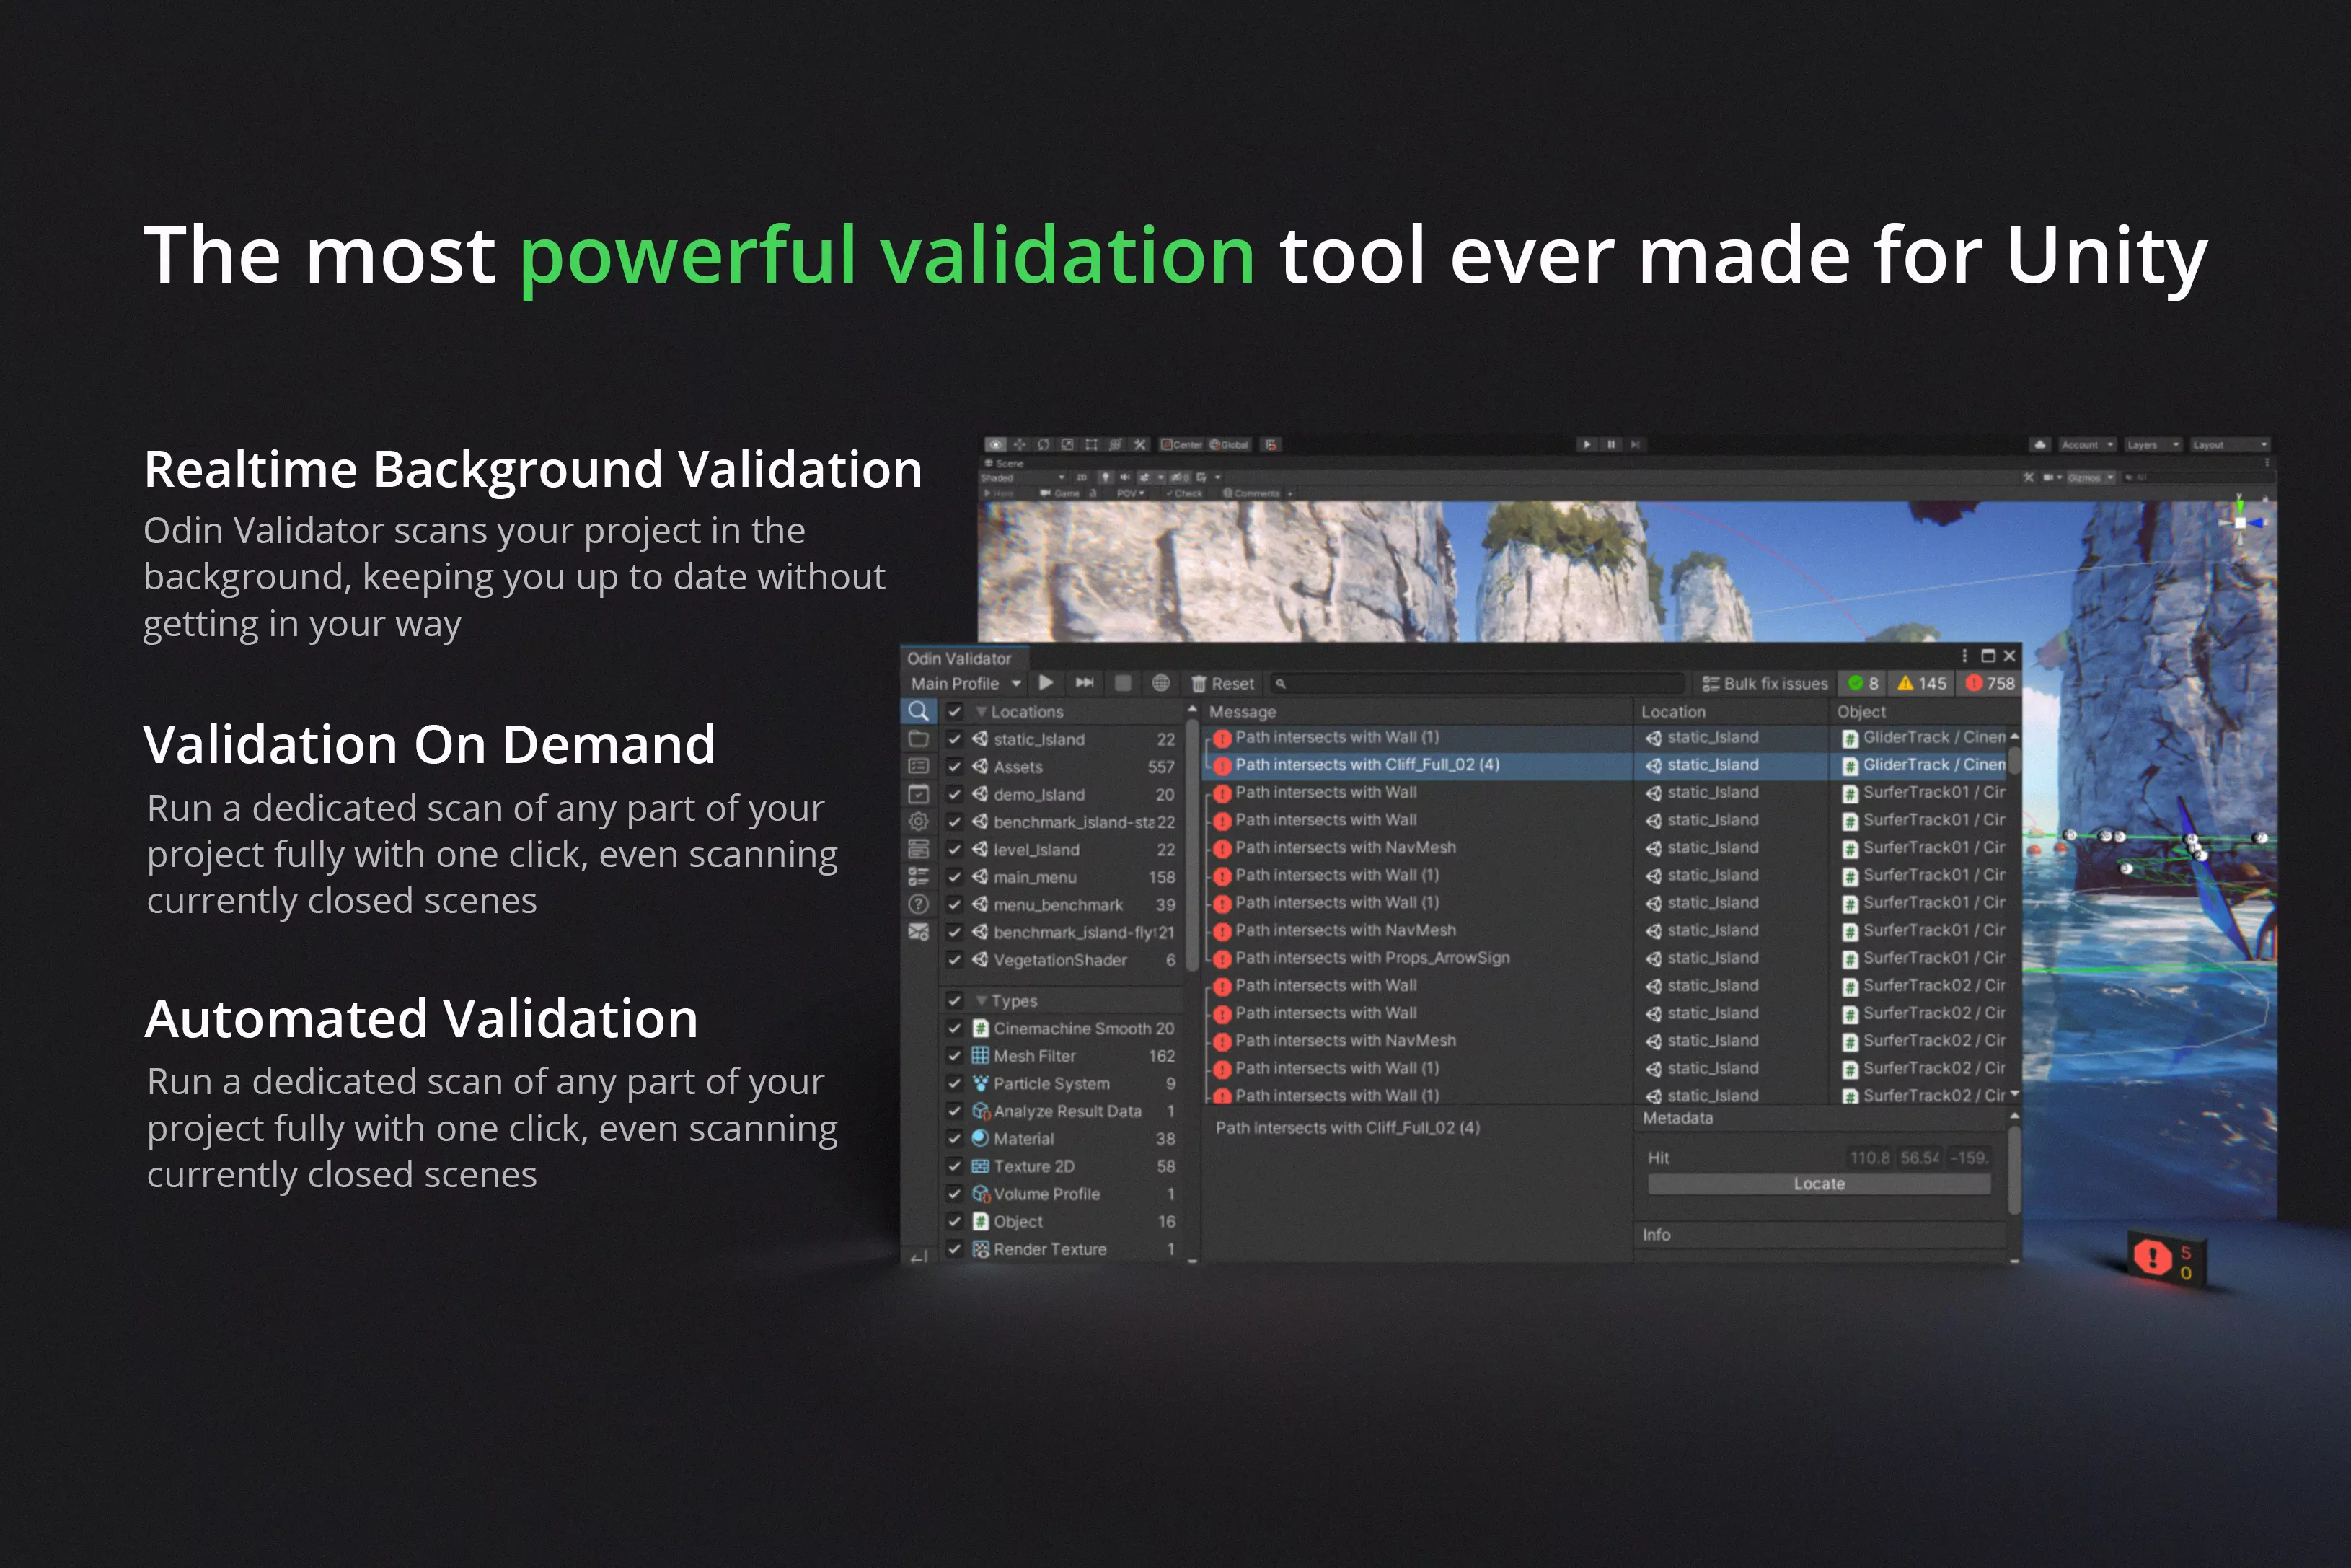
Task: Switch to the Scene tab
Action: tap(1005, 463)
